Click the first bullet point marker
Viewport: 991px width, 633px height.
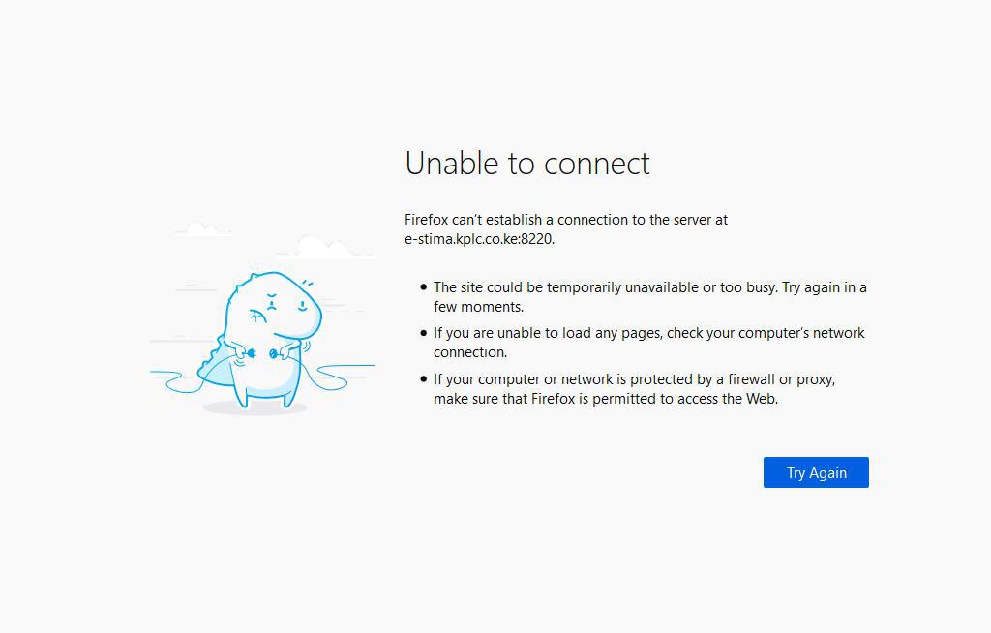pyautogui.click(x=422, y=287)
